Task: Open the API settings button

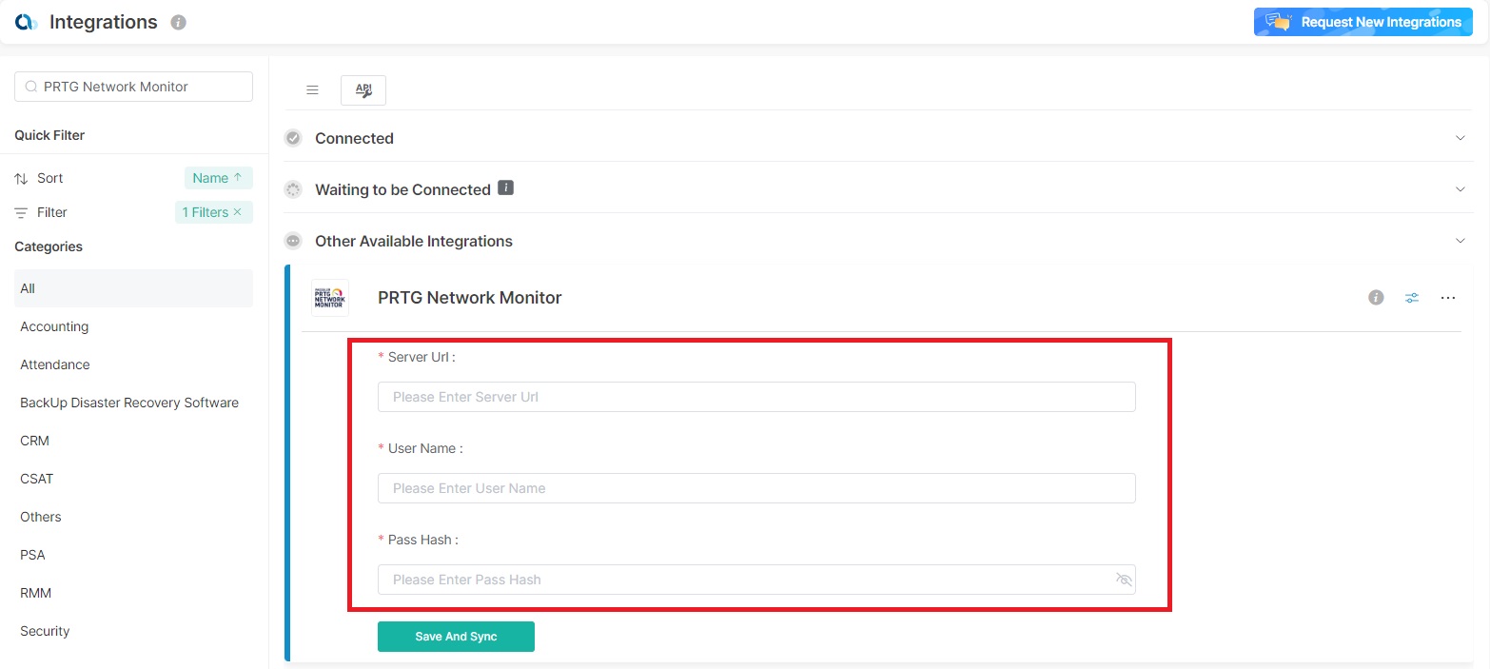Action: click(363, 89)
